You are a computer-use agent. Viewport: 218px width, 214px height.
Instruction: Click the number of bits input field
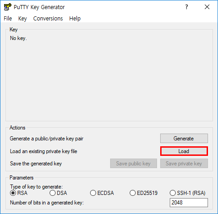point(189,203)
